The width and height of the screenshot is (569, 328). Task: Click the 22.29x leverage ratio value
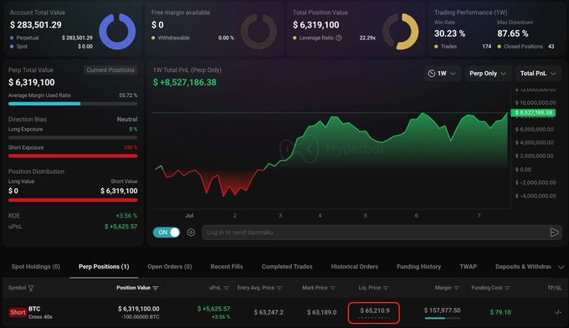pos(367,38)
